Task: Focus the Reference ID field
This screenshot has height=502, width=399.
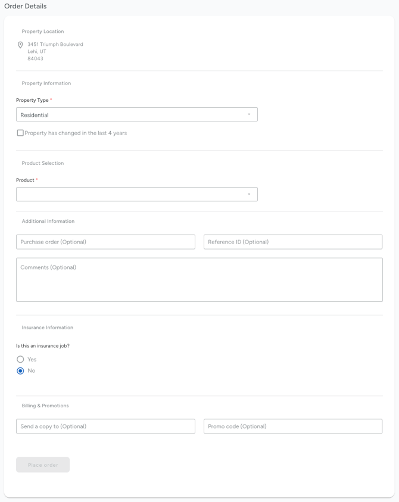Action: (293, 242)
